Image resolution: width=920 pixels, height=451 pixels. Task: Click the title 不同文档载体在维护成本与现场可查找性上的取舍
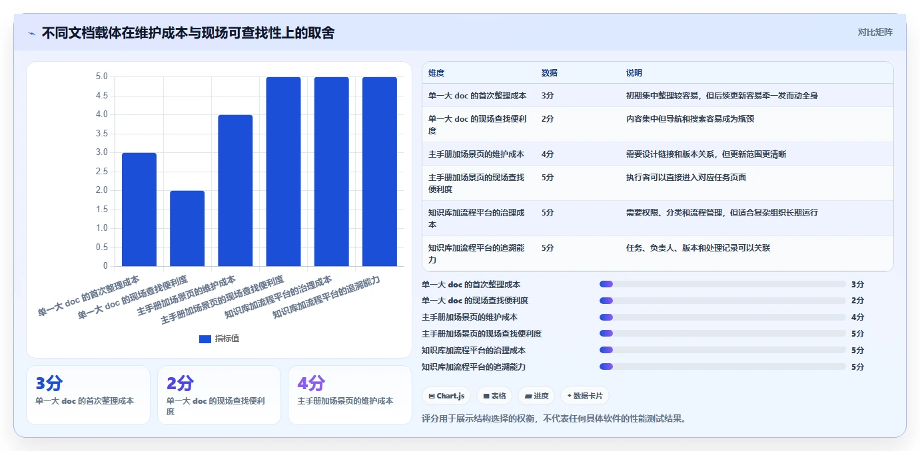coord(188,33)
